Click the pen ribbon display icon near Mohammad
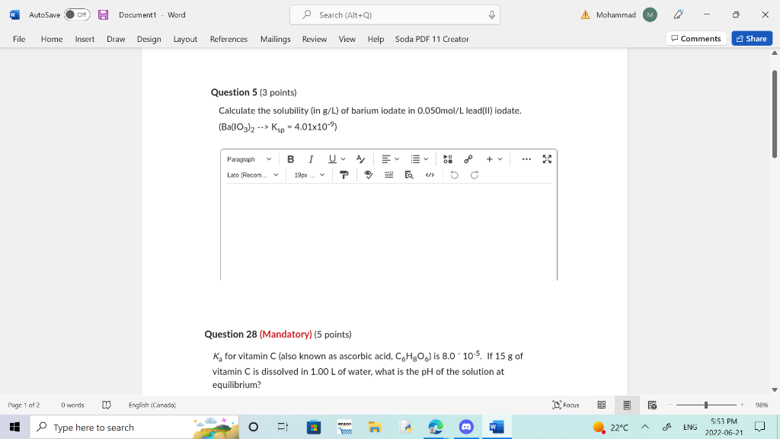Screen dimensions: 780x439 pos(678,14)
